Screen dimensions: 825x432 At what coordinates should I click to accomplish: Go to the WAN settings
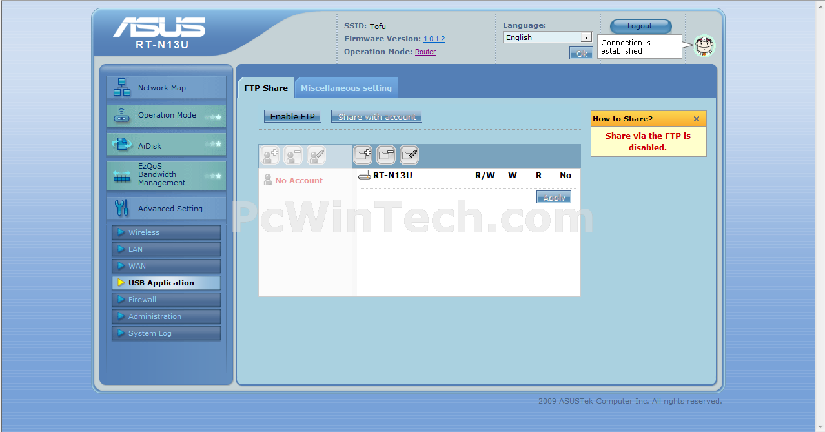[x=166, y=266]
